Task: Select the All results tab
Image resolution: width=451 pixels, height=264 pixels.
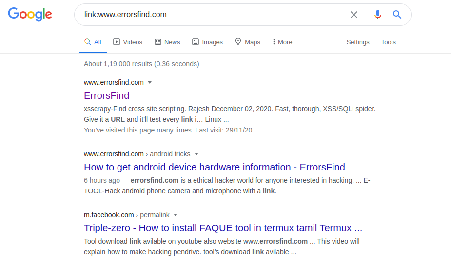Action: (93, 42)
